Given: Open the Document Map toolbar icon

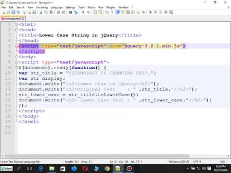Looking at the screenshot, I should pyautogui.click(x=128, y=12).
